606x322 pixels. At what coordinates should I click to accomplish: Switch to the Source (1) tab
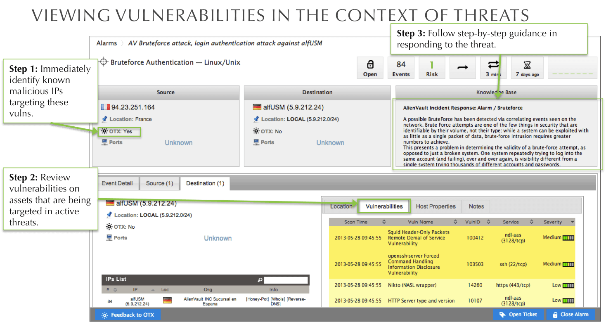(x=159, y=183)
